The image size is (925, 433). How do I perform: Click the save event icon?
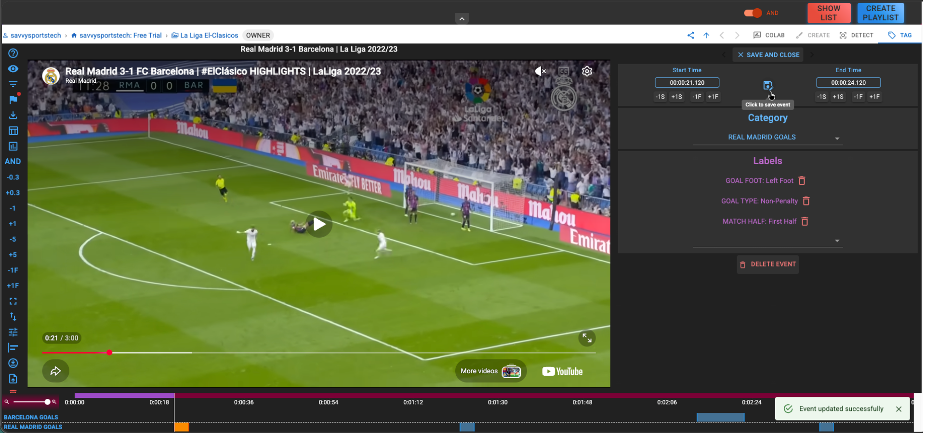[x=767, y=86]
